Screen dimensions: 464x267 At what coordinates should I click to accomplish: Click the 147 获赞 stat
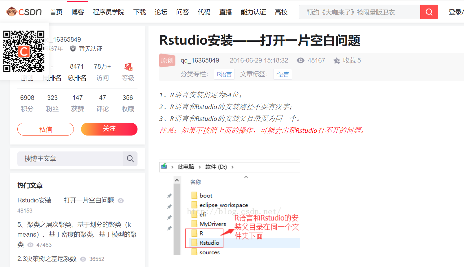click(78, 103)
